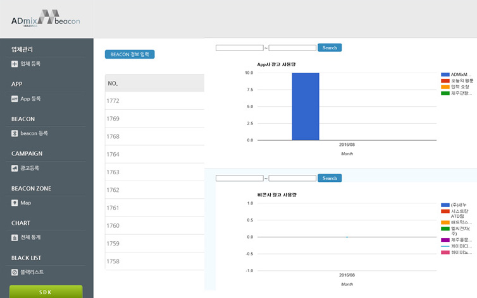
Task: Click the chart icon beside 전체 통계
Action: pyautogui.click(x=15, y=237)
